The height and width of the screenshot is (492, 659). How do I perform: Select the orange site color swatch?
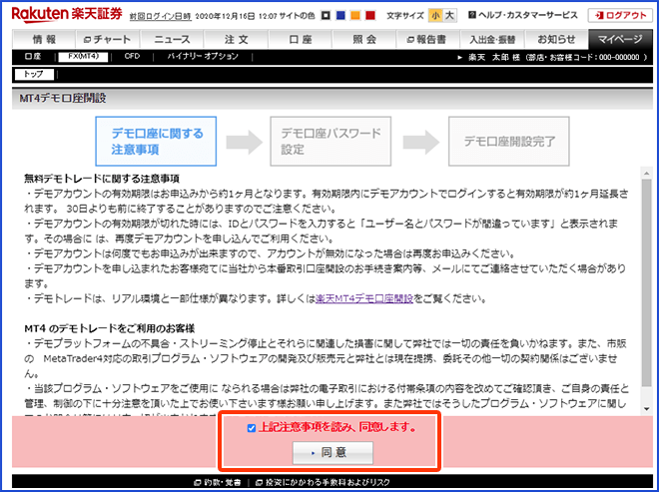pos(355,16)
